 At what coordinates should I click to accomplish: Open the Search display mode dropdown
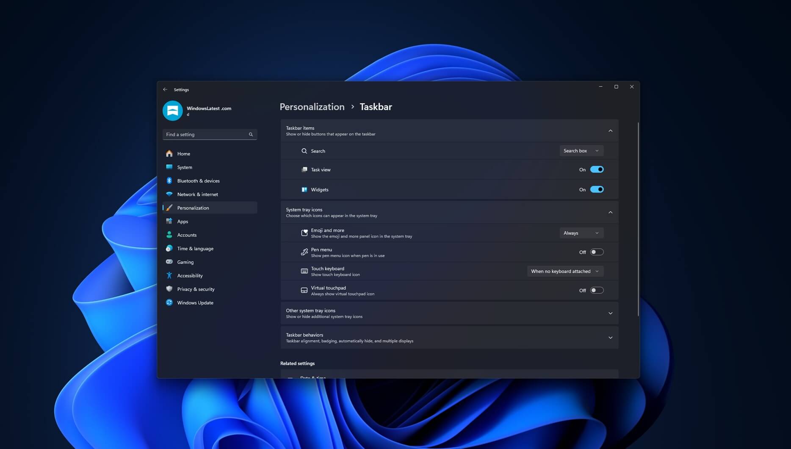(581, 150)
